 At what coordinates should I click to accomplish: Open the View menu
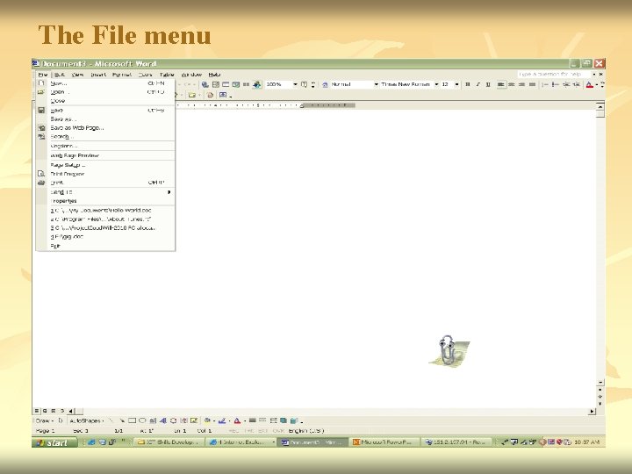coord(77,75)
